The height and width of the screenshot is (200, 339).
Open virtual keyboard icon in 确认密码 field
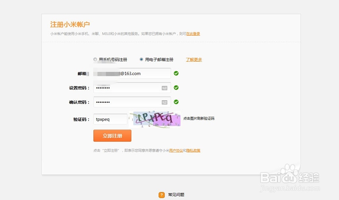pos(164,102)
